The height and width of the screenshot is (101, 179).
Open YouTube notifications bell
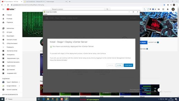(x=168, y=9)
